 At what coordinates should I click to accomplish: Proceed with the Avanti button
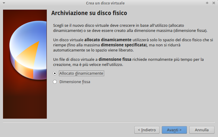(x=174, y=130)
